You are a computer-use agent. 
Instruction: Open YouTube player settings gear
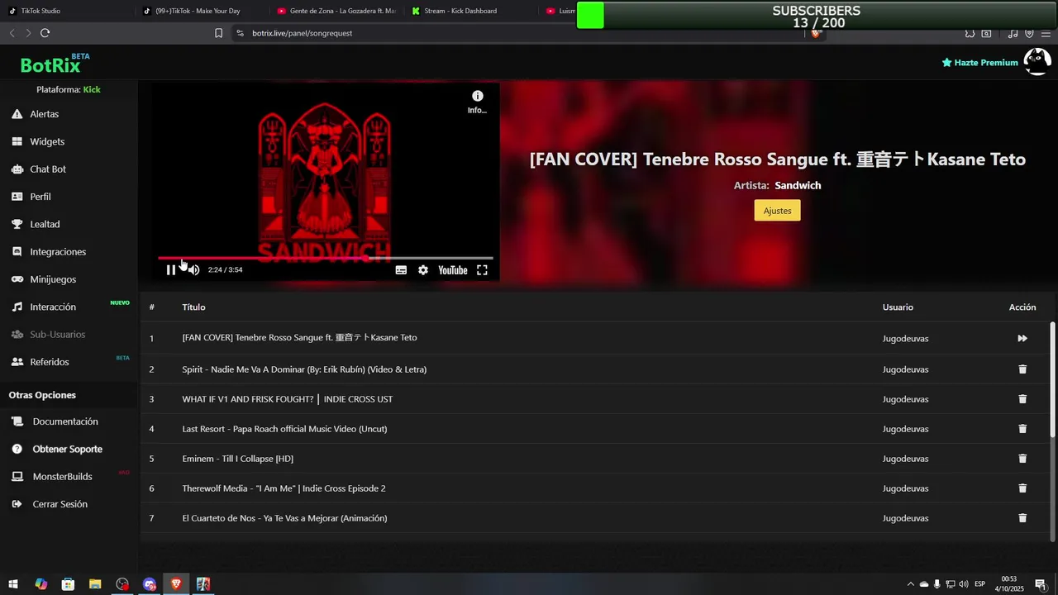click(x=423, y=270)
